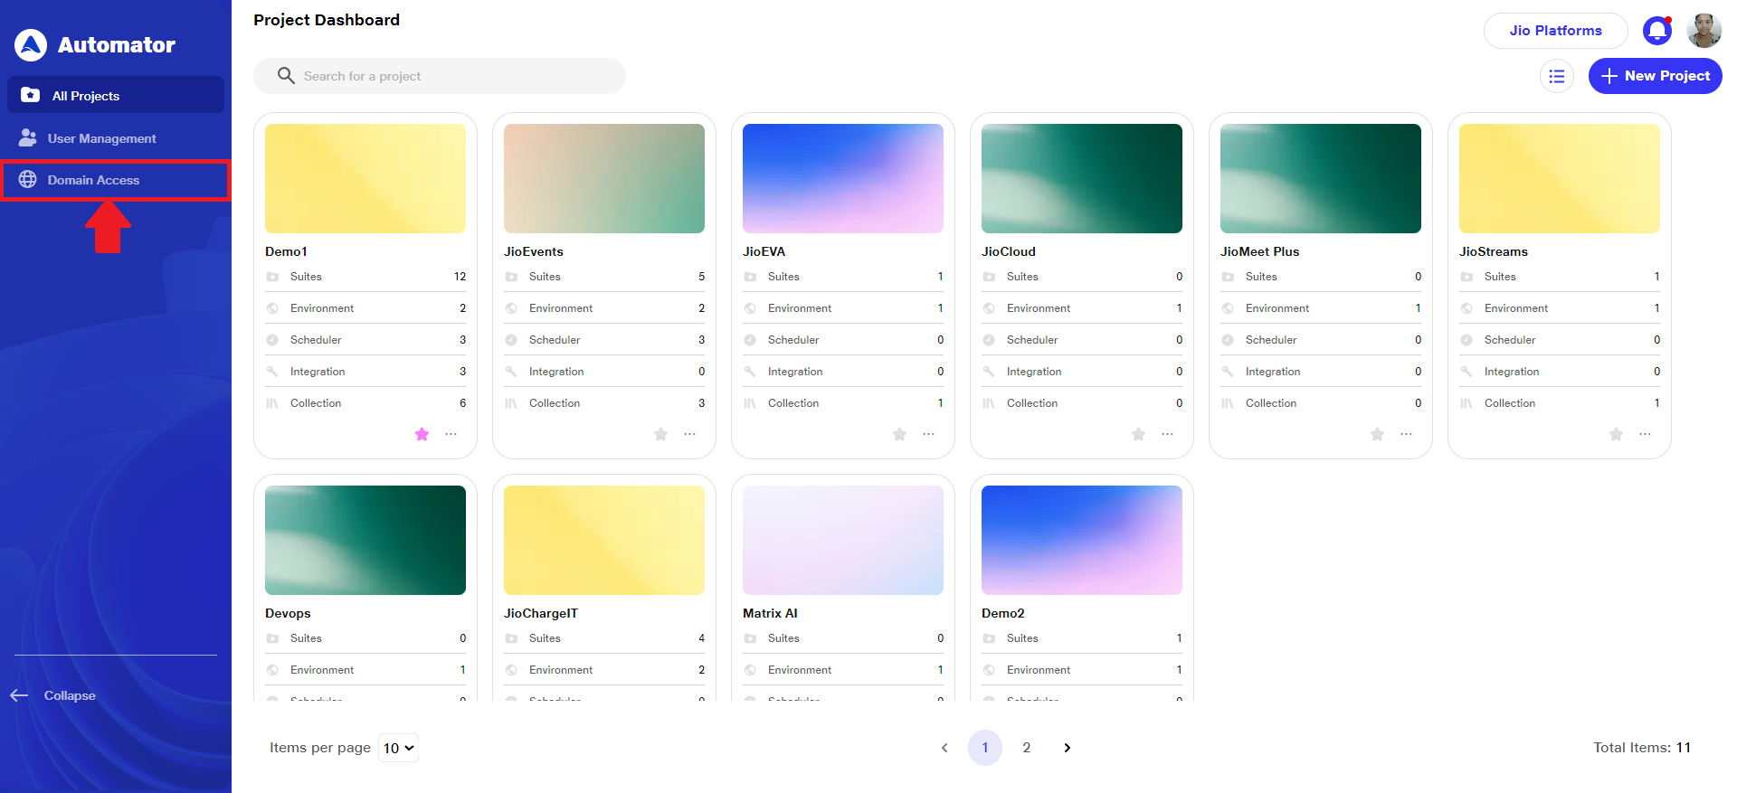Star the JioMeet Plus project
The width and height of the screenshot is (1737, 793).
tap(1377, 435)
